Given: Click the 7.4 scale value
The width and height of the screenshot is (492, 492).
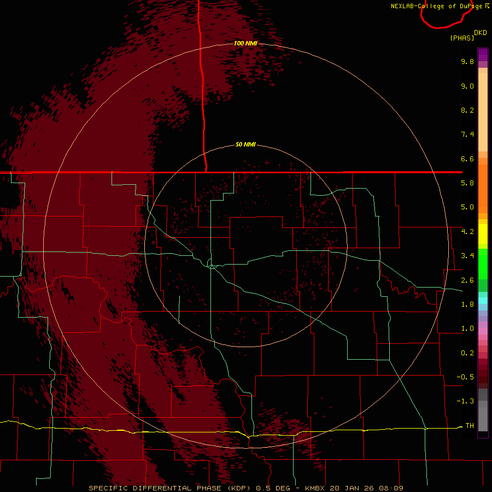Looking at the screenshot, I should 467,134.
